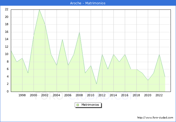Click x-axis label 2010
This screenshot has width=176, height=122.
point(90,95)
